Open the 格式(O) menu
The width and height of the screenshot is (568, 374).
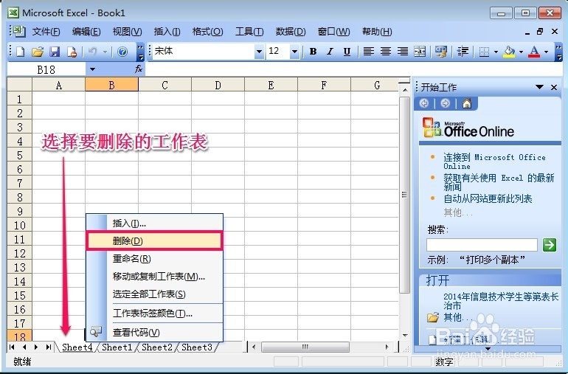[x=207, y=32]
